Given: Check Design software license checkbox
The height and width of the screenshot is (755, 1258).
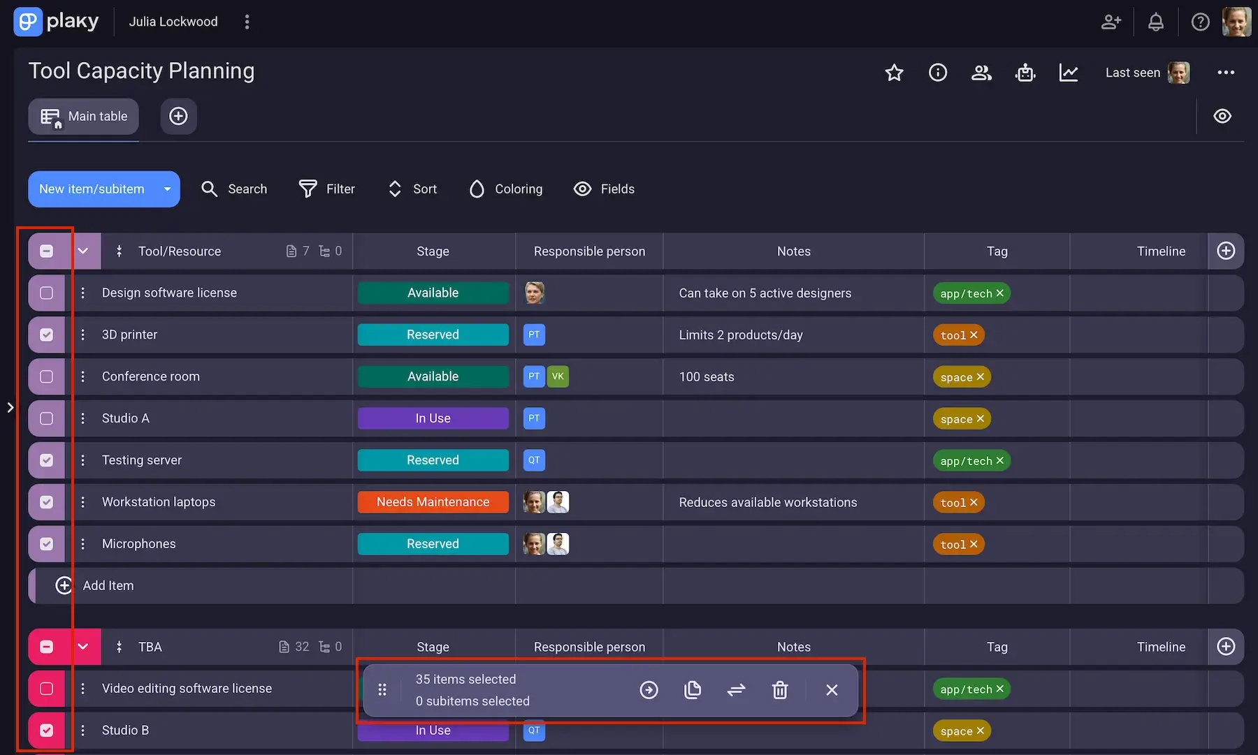Looking at the screenshot, I should point(46,293).
